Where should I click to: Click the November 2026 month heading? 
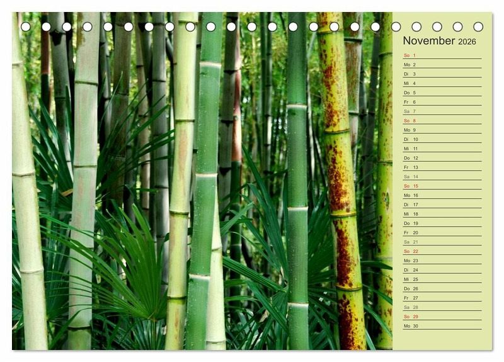coord(439,41)
